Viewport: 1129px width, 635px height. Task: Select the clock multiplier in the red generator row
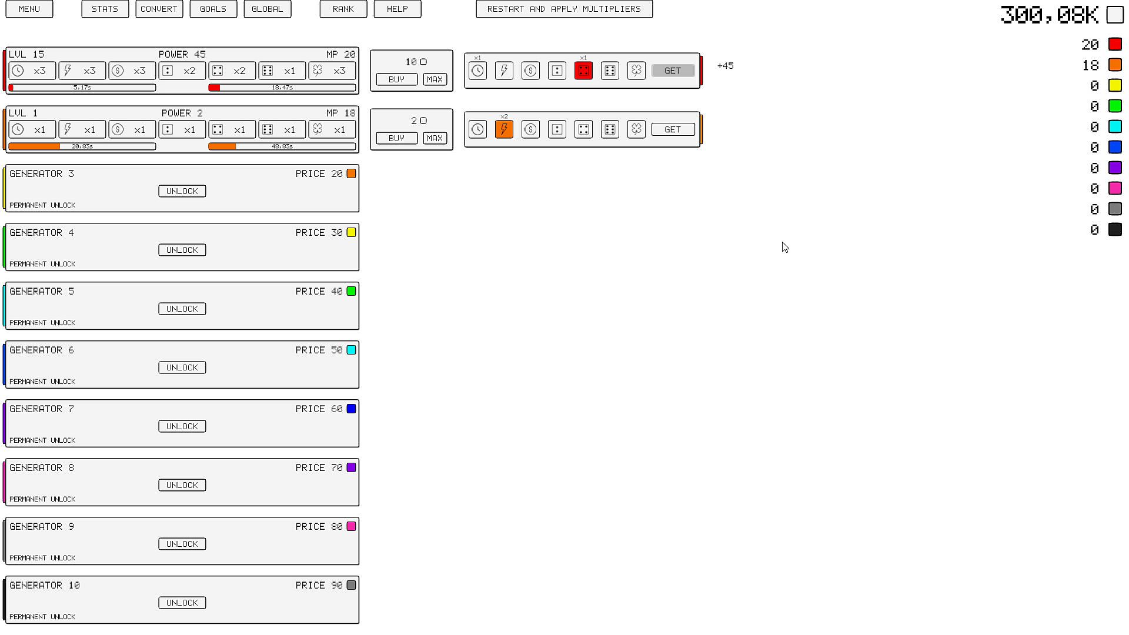point(477,71)
